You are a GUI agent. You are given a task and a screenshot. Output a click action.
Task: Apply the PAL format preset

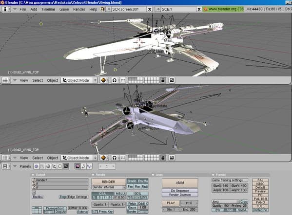(260, 180)
